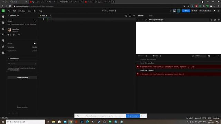The height and width of the screenshot is (124, 221).
Task: Click the heart likes icon
Action: [8, 35]
